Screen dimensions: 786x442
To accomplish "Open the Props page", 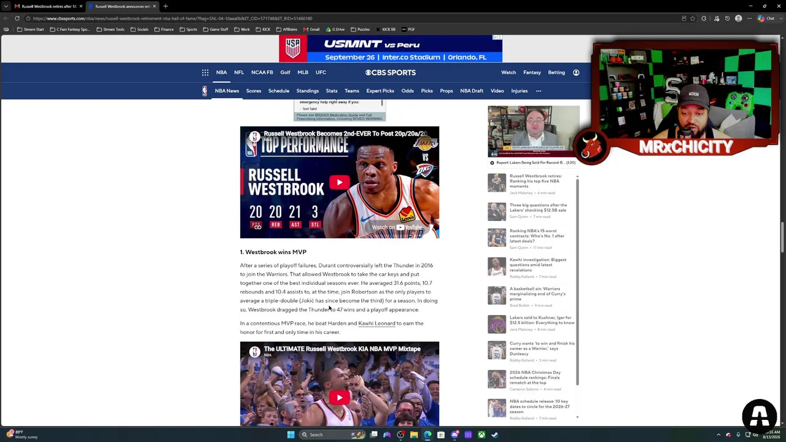I will coord(446,91).
